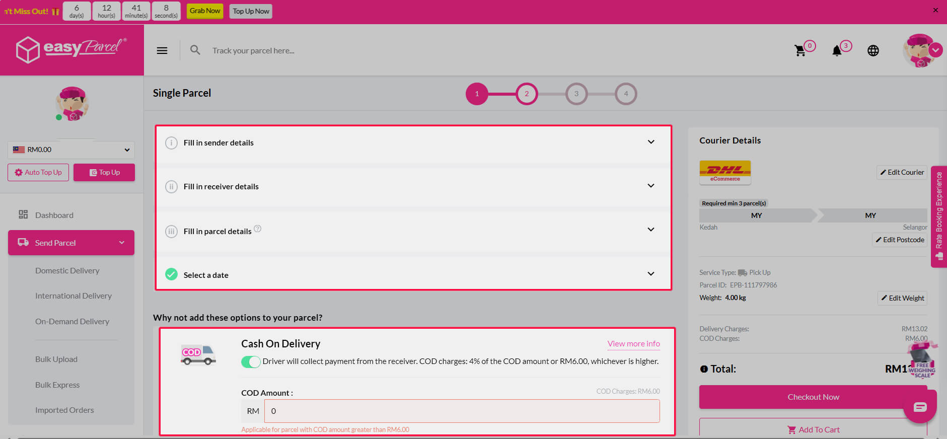The width and height of the screenshot is (947, 439).
Task: Click the easyParcel logo
Action: [71, 49]
